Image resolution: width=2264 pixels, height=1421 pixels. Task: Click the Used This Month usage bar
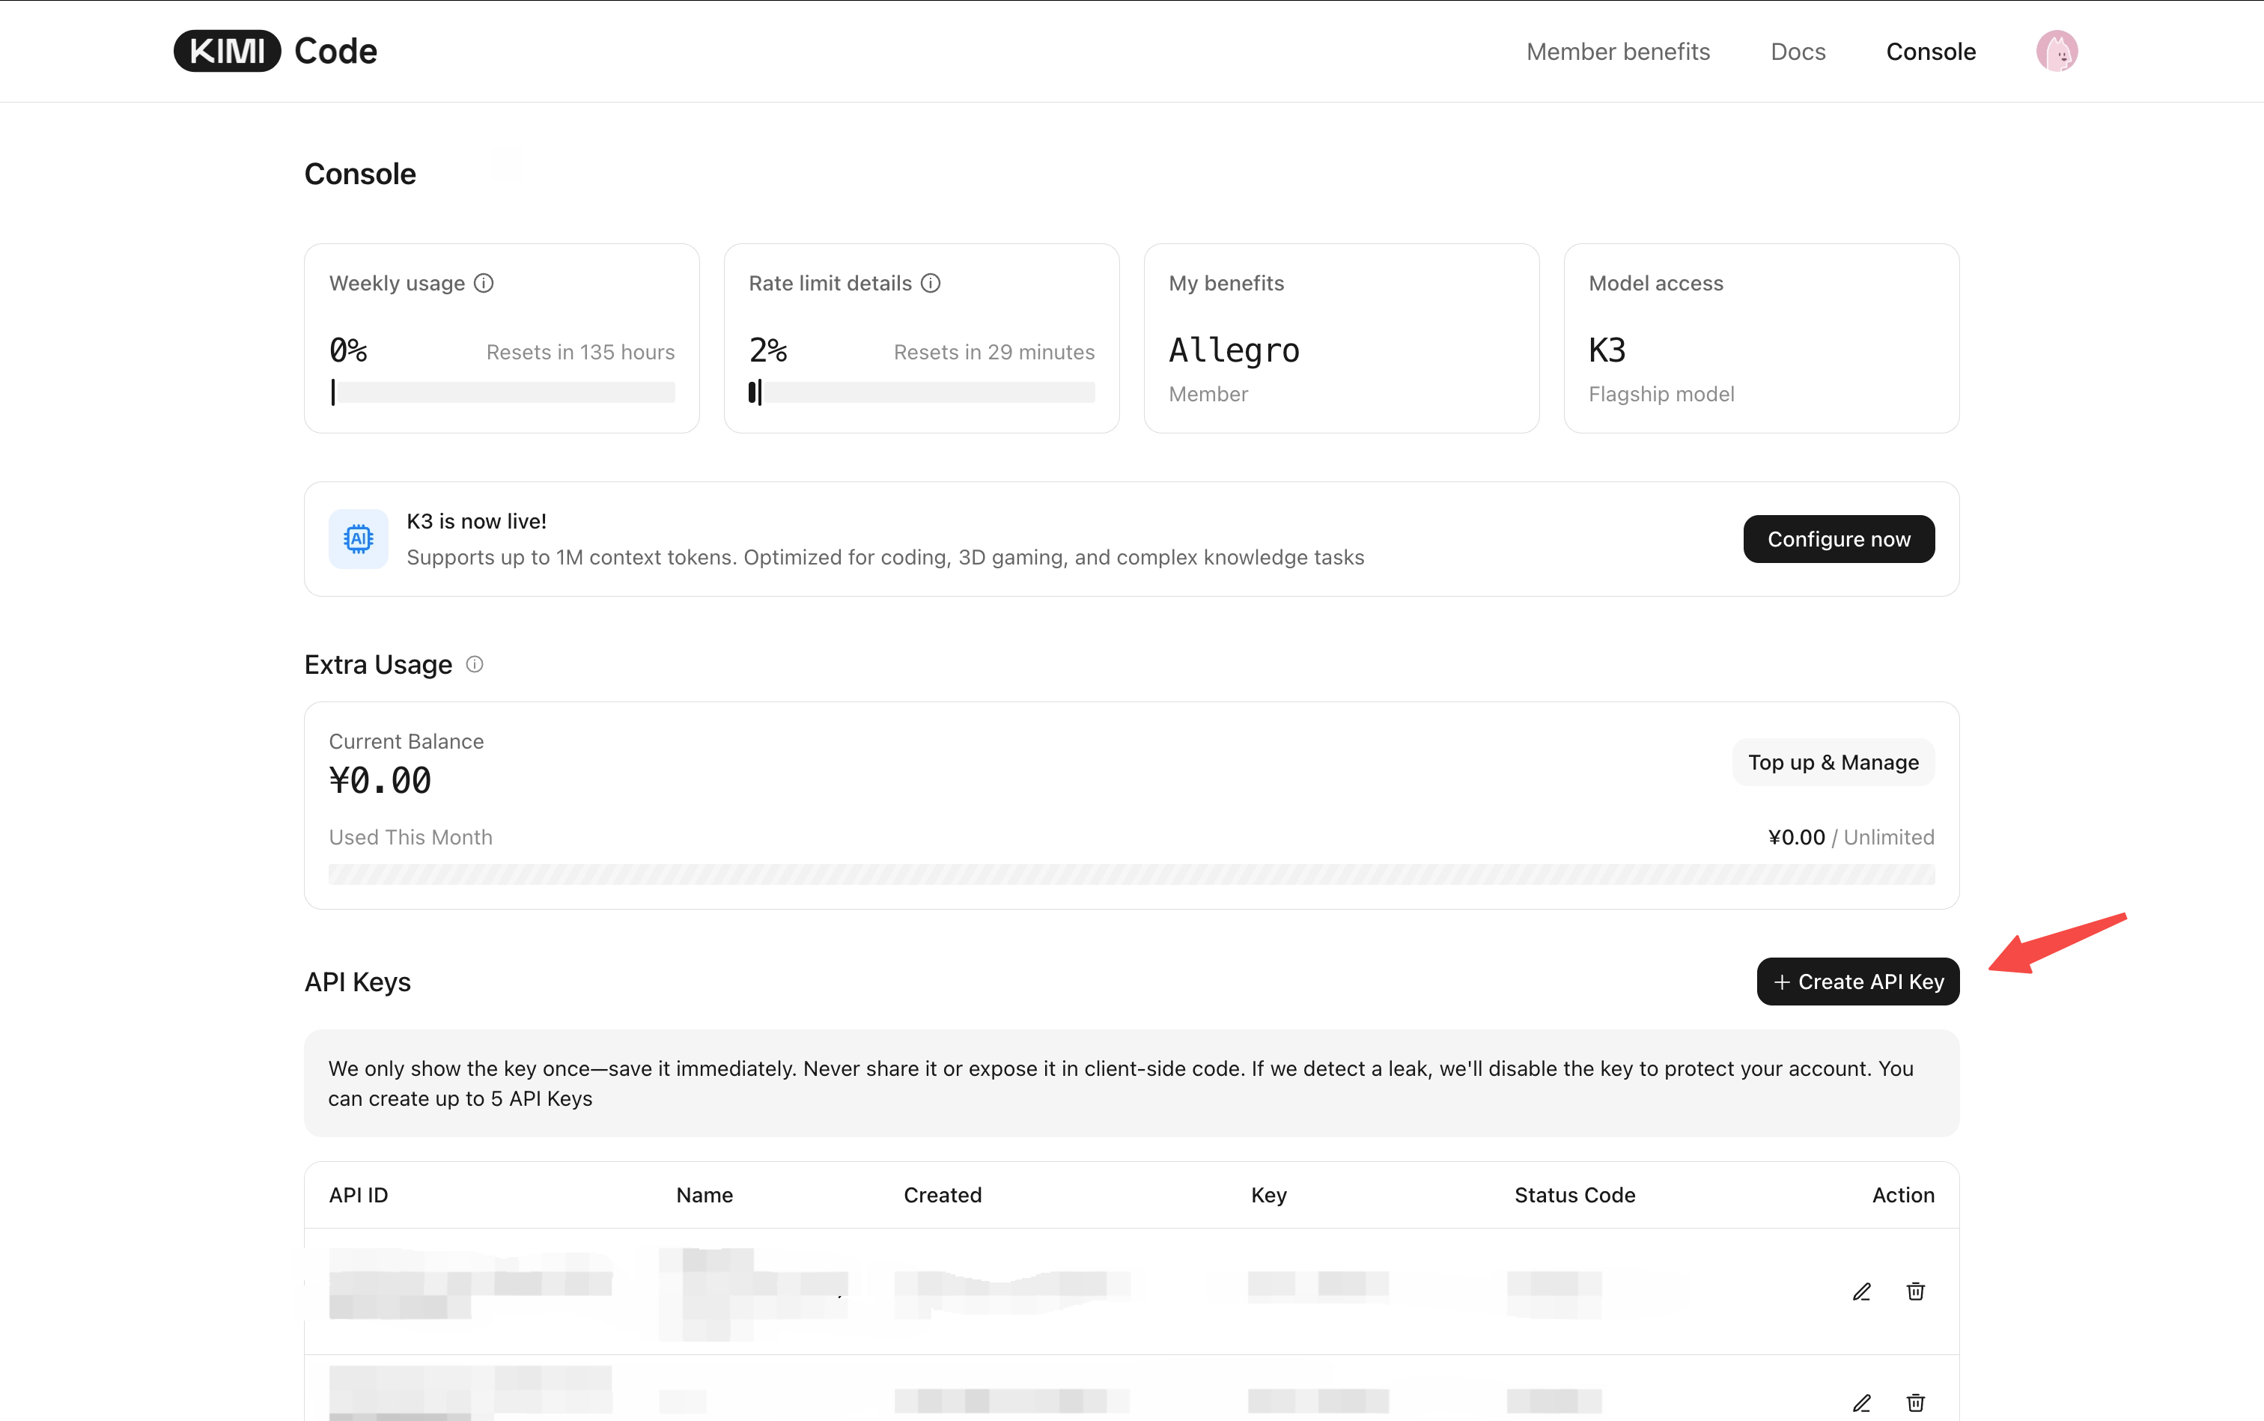point(1131,874)
